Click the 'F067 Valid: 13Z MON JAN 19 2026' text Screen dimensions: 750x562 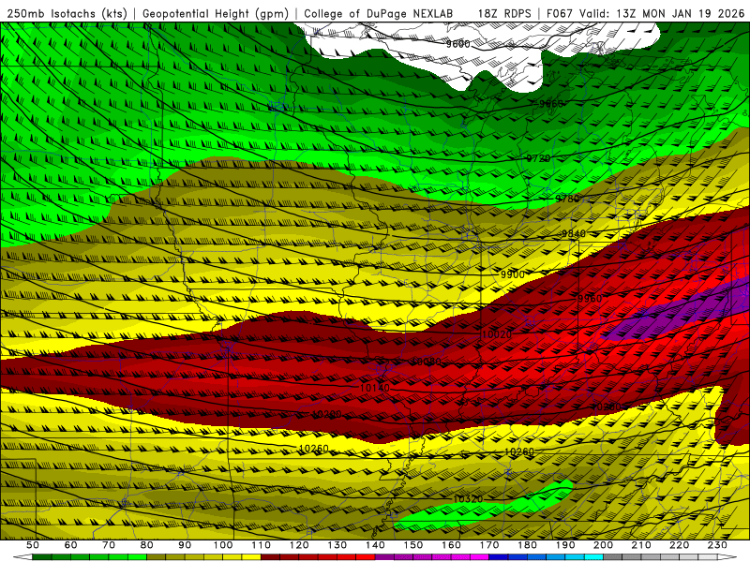(645, 14)
